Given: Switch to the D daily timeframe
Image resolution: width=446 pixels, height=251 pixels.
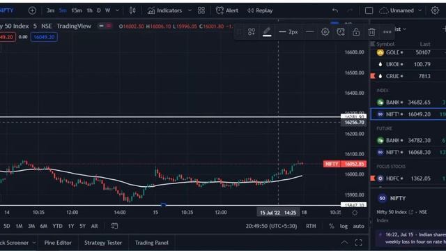Looking at the screenshot, I should pyautogui.click(x=99, y=10).
